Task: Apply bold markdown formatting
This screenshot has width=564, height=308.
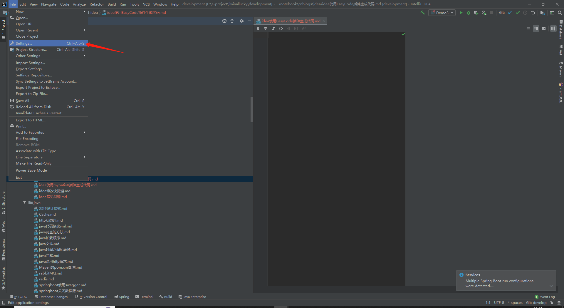Action: [258, 29]
